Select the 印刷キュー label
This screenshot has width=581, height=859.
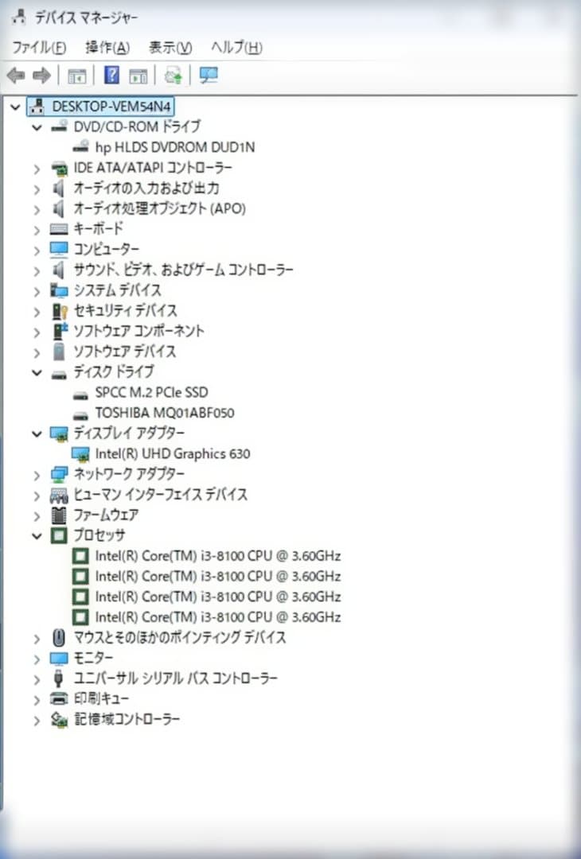point(101,698)
